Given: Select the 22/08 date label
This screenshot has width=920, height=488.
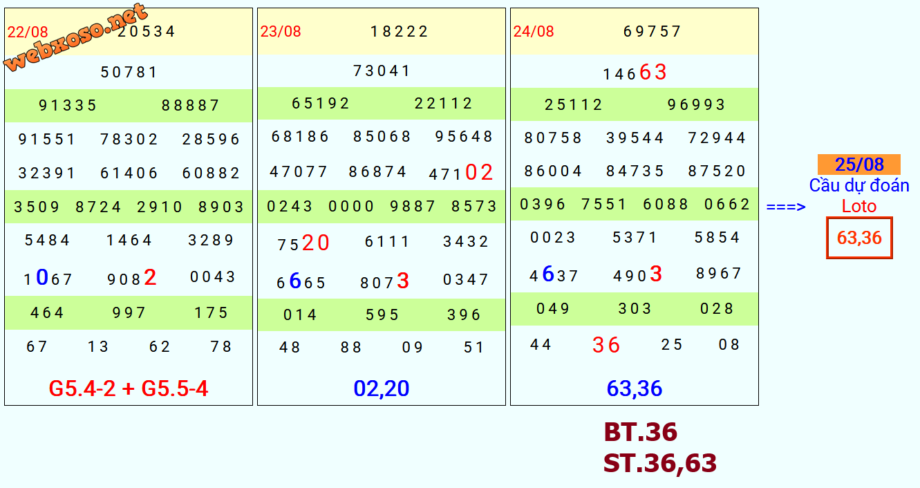Looking at the screenshot, I should pos(28,32).
